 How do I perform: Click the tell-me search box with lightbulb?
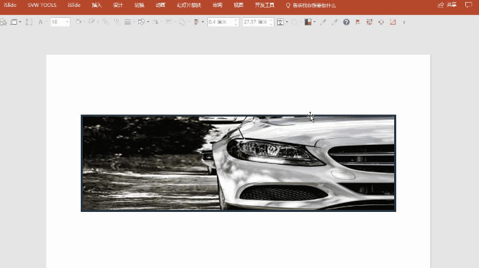[311, 5]
